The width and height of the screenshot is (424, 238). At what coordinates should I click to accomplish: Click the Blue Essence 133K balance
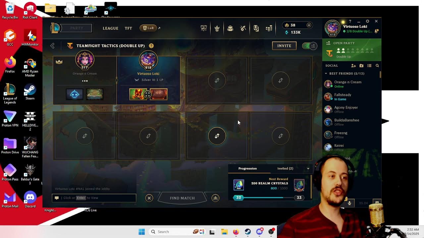pyautogui.click(x=293, y=32)
